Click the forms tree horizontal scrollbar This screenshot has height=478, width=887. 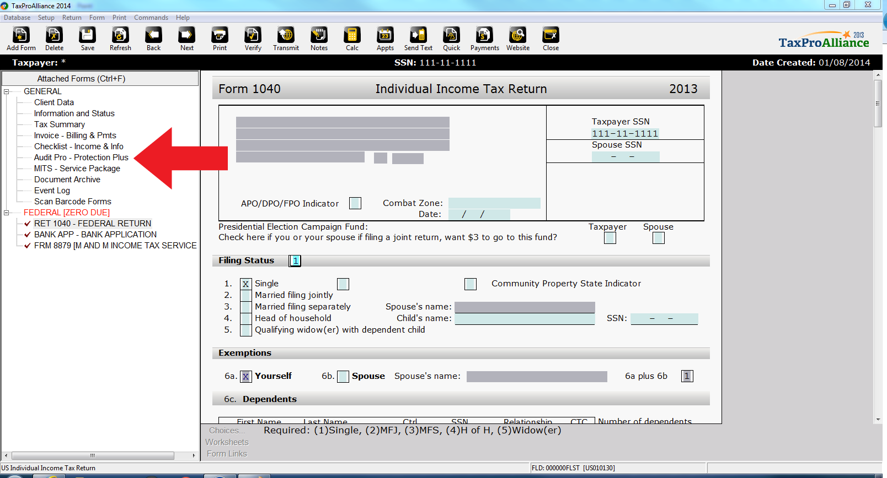93,456
